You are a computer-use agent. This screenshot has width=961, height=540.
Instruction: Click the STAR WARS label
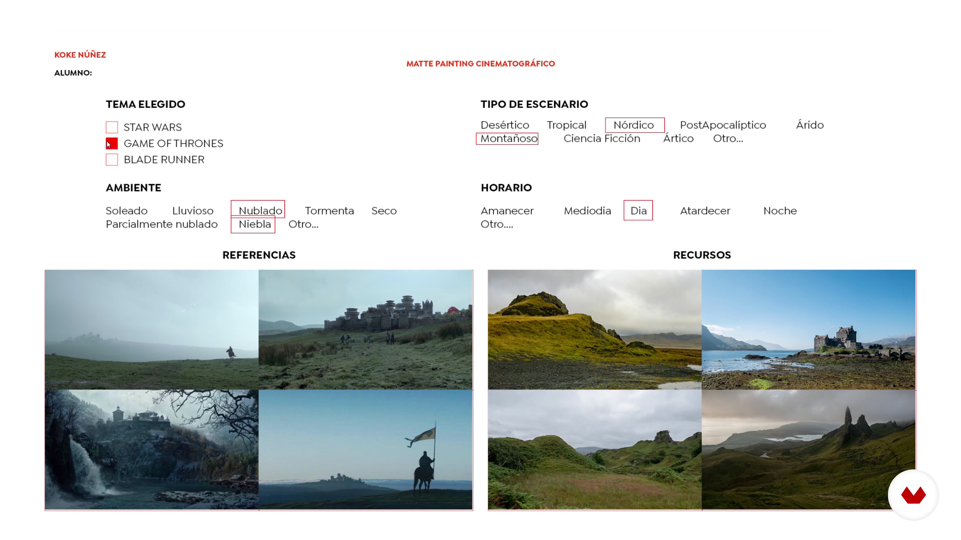[153, 127]
